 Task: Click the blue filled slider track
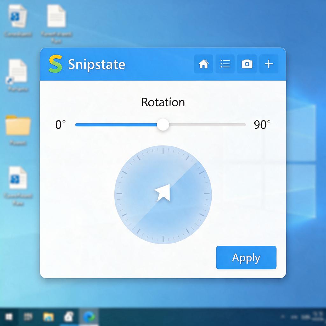coord(116,125)
